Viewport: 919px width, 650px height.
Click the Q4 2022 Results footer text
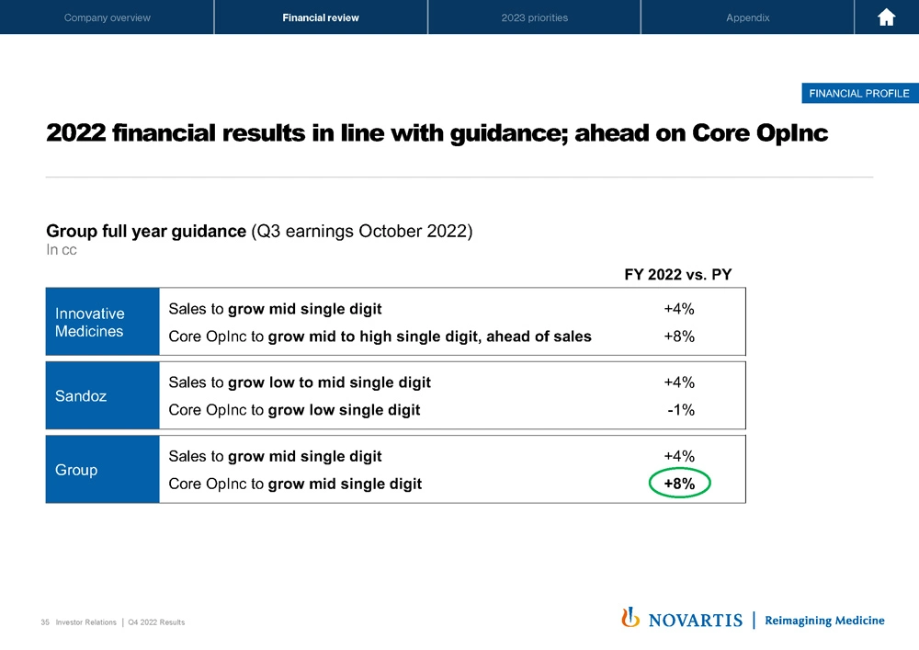[156, 622]
